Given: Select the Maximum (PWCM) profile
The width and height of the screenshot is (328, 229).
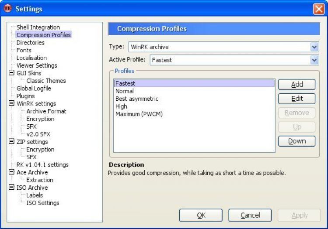Looking at the screenshot, I should pyautogui.click(x=194, y=114).
